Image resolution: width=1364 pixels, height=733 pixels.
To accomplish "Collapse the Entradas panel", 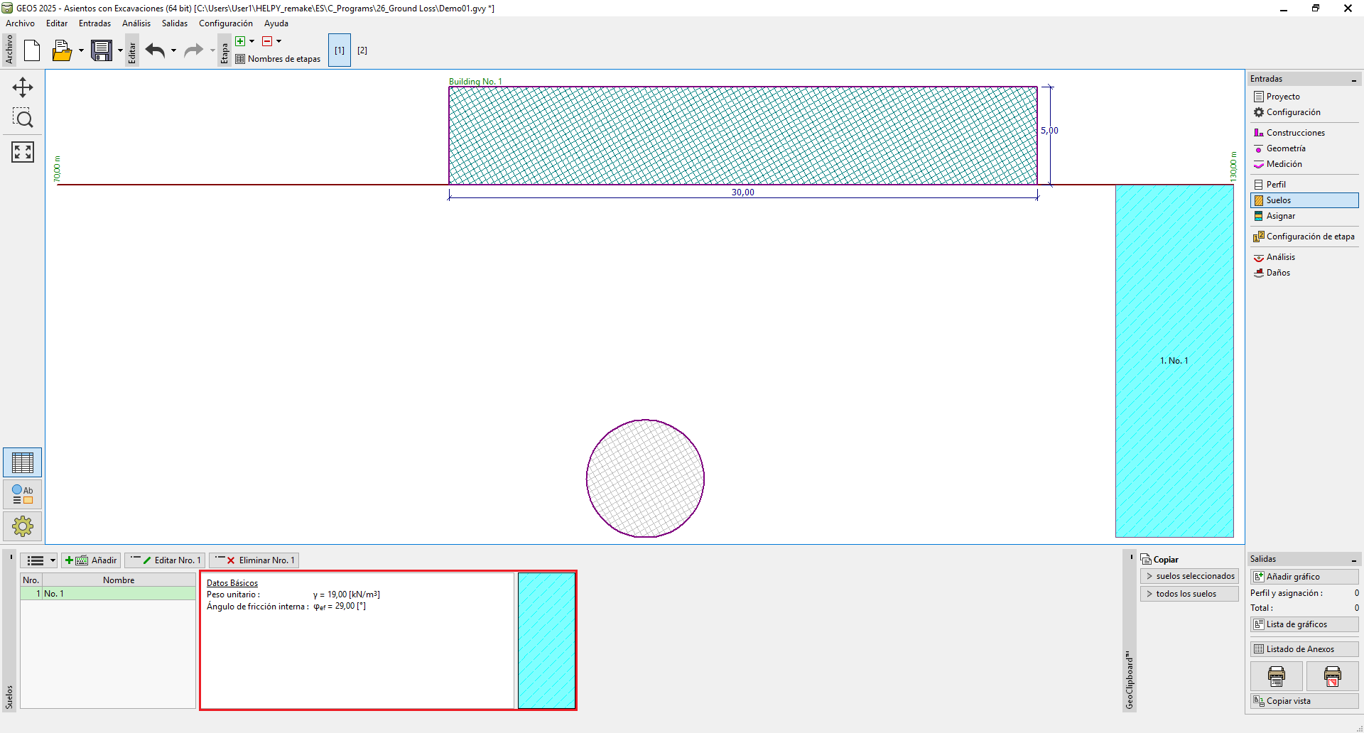I will pyautogui.click(x=1353, y=80).
